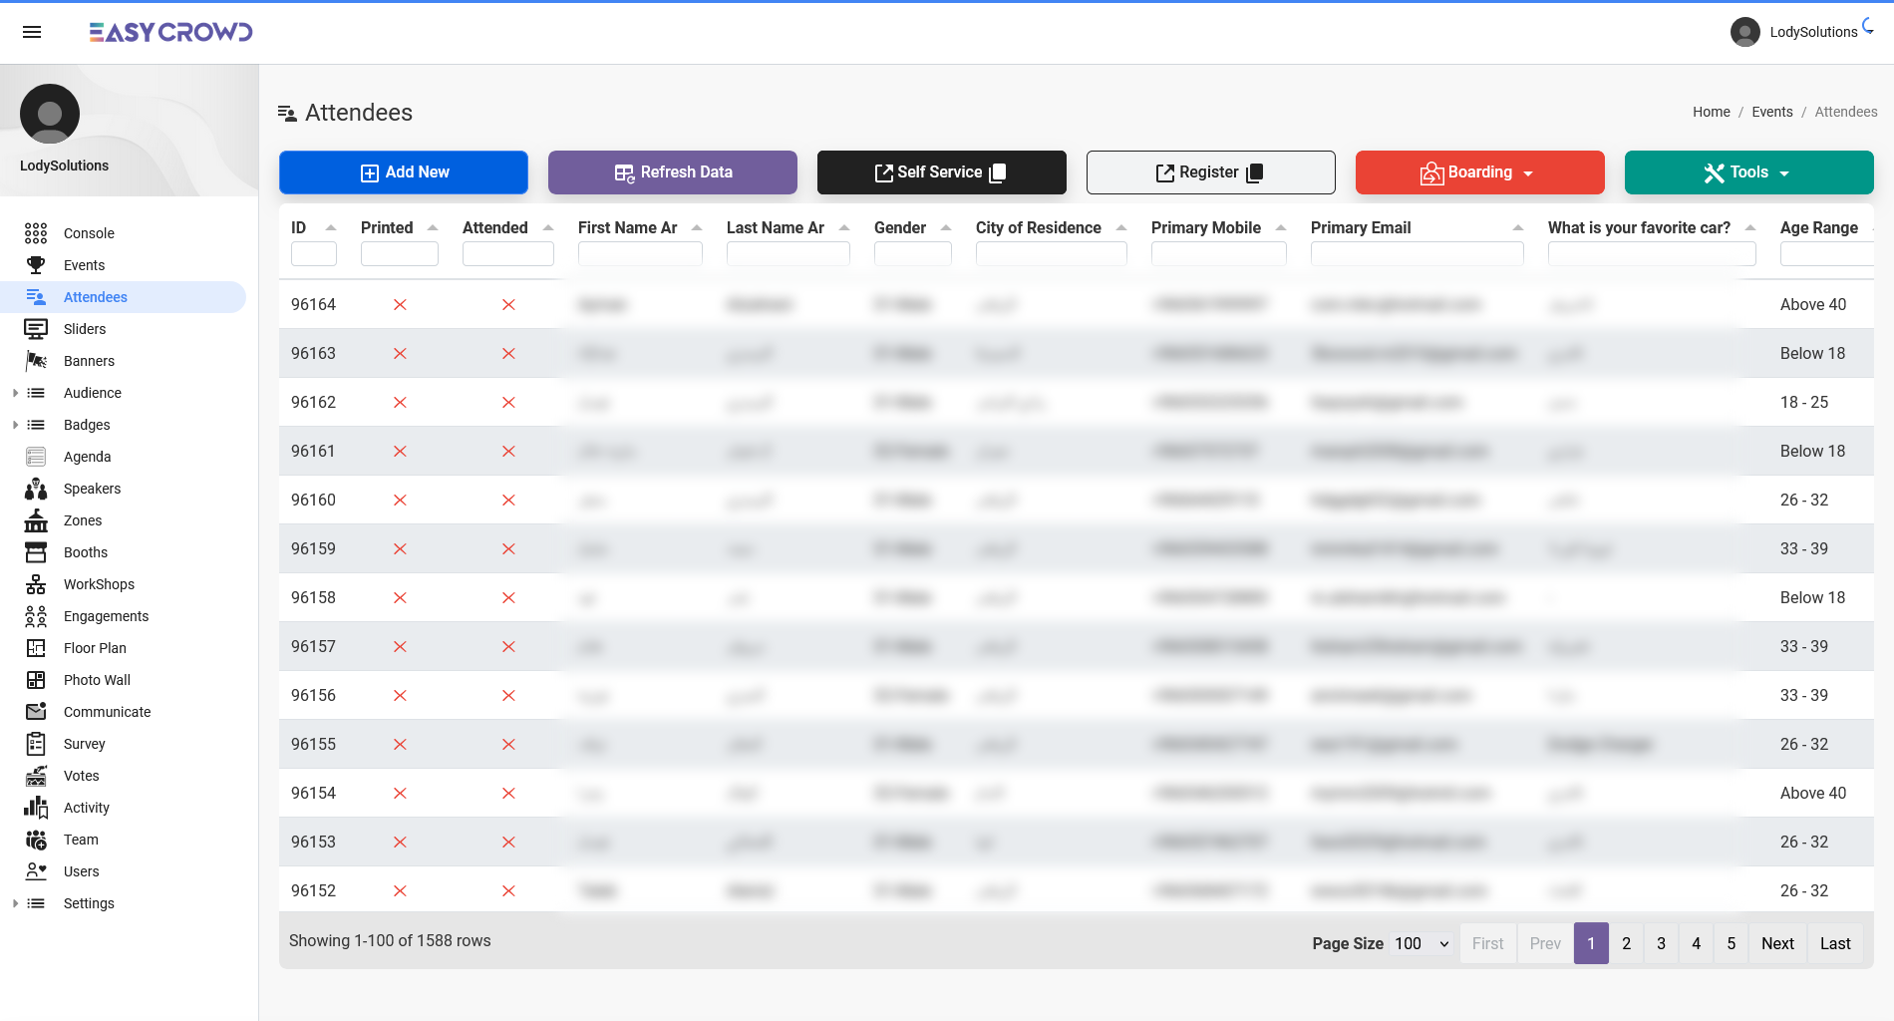Click the Refresh Data button
The width and height of the screenshot is (1894, 1021).
[673, 172]
